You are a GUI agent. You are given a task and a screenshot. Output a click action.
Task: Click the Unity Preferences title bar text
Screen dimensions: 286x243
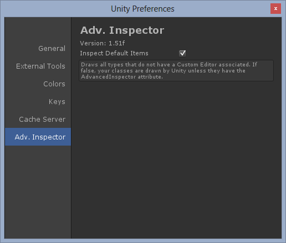tap(142, 9)
